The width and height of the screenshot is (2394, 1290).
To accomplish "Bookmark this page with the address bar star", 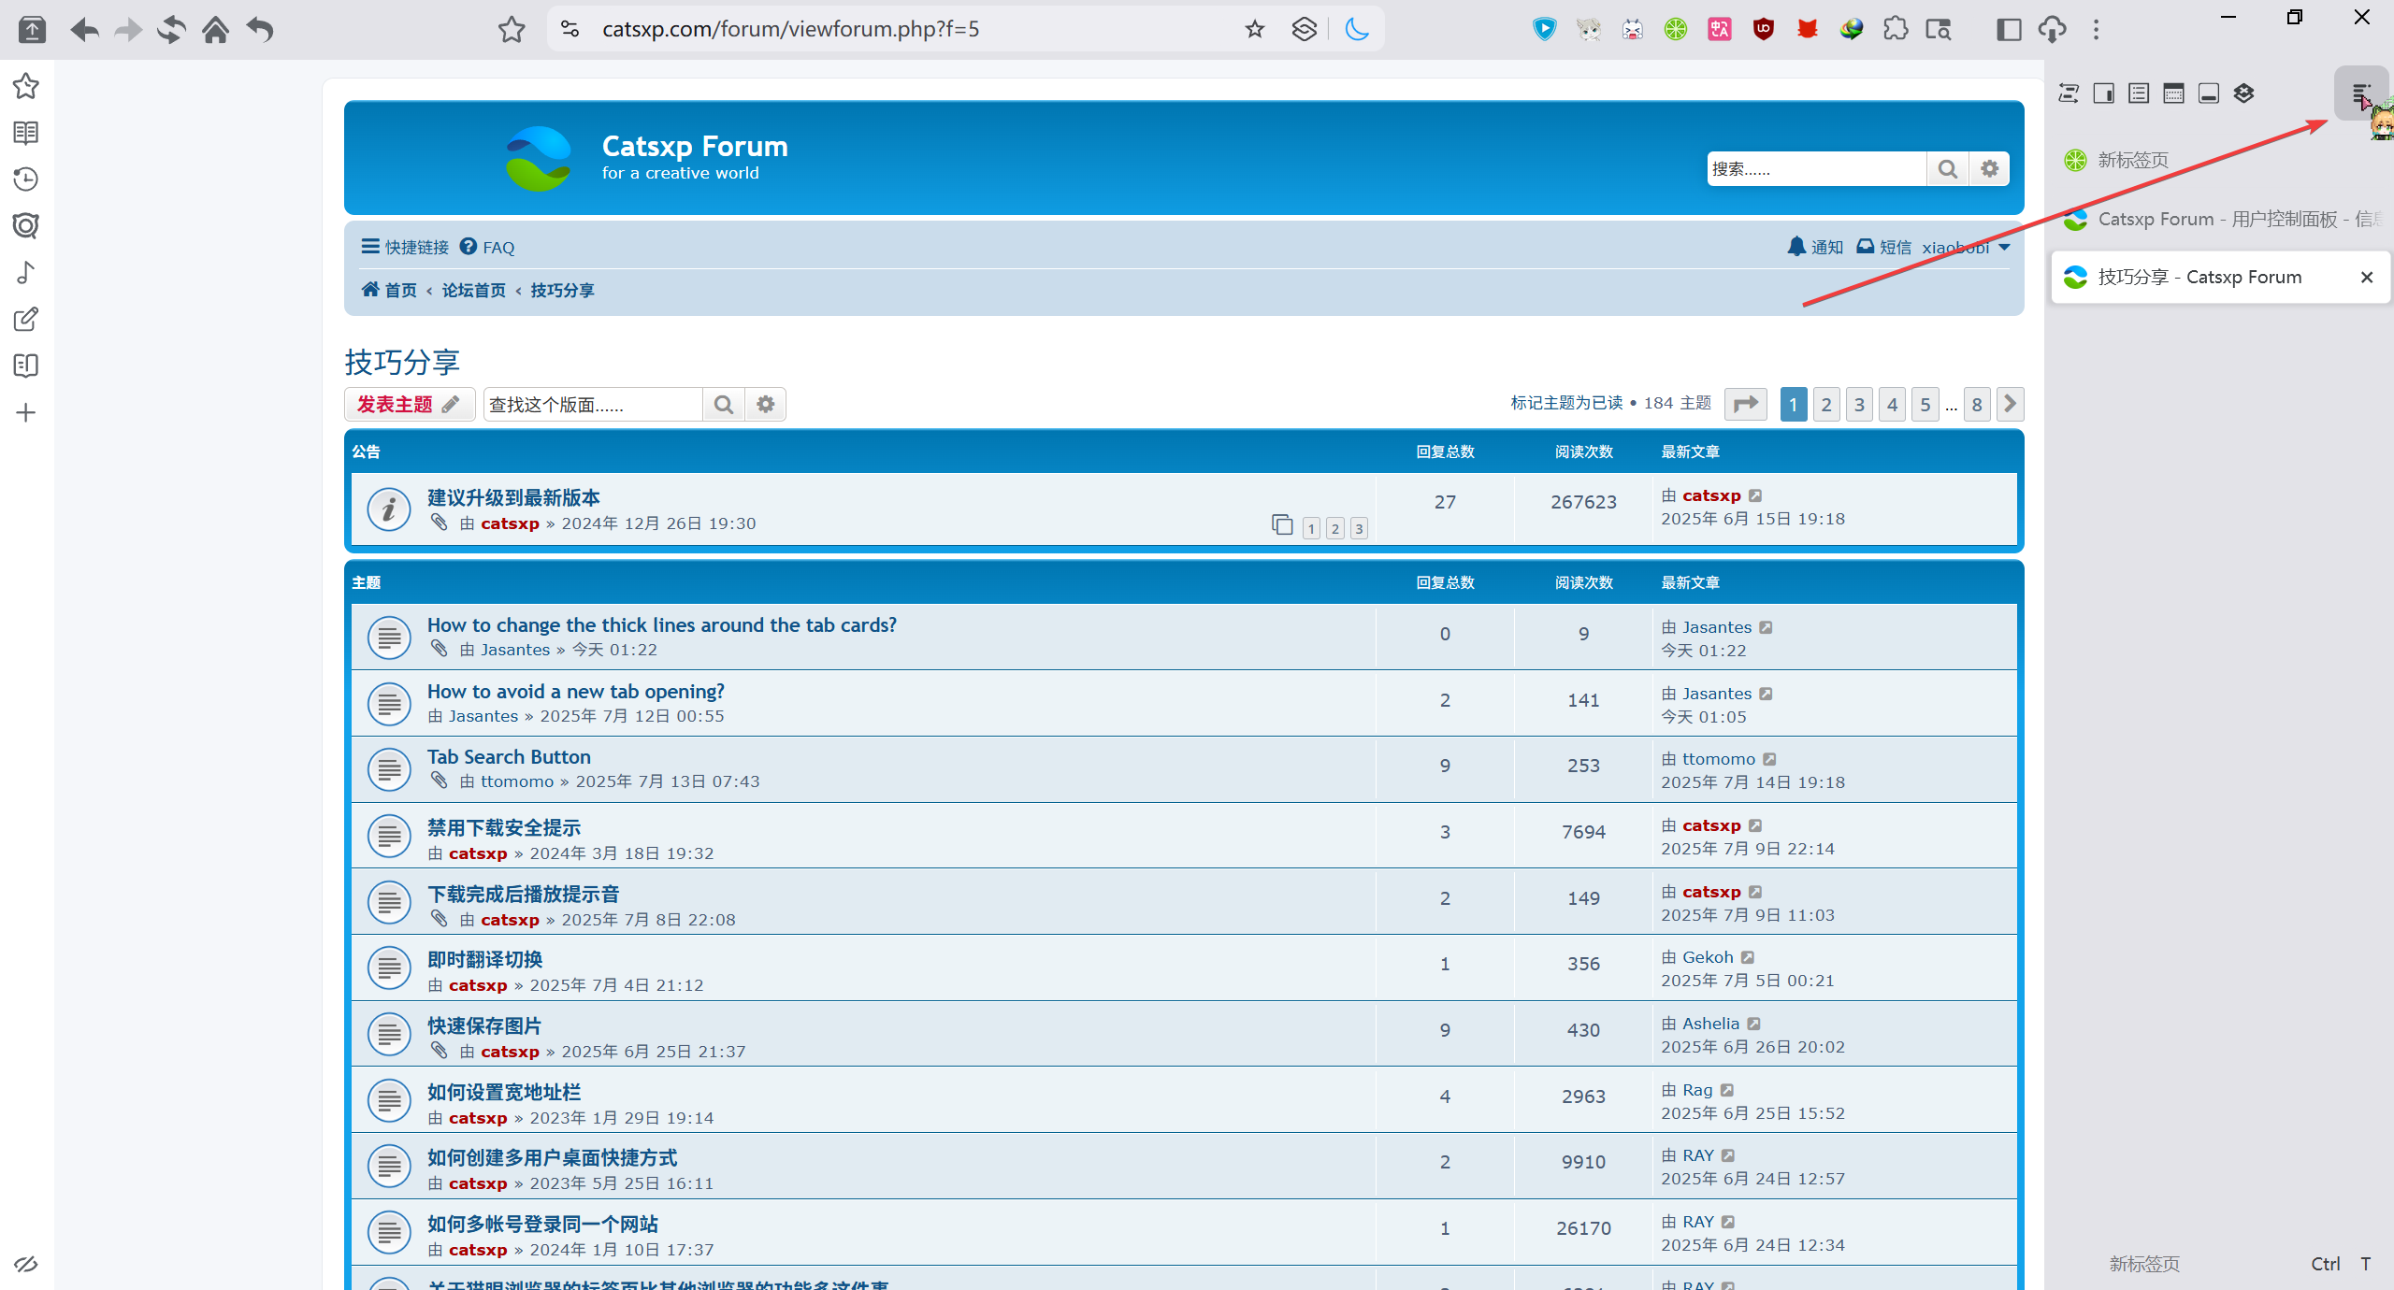I will pos(1255,29).
